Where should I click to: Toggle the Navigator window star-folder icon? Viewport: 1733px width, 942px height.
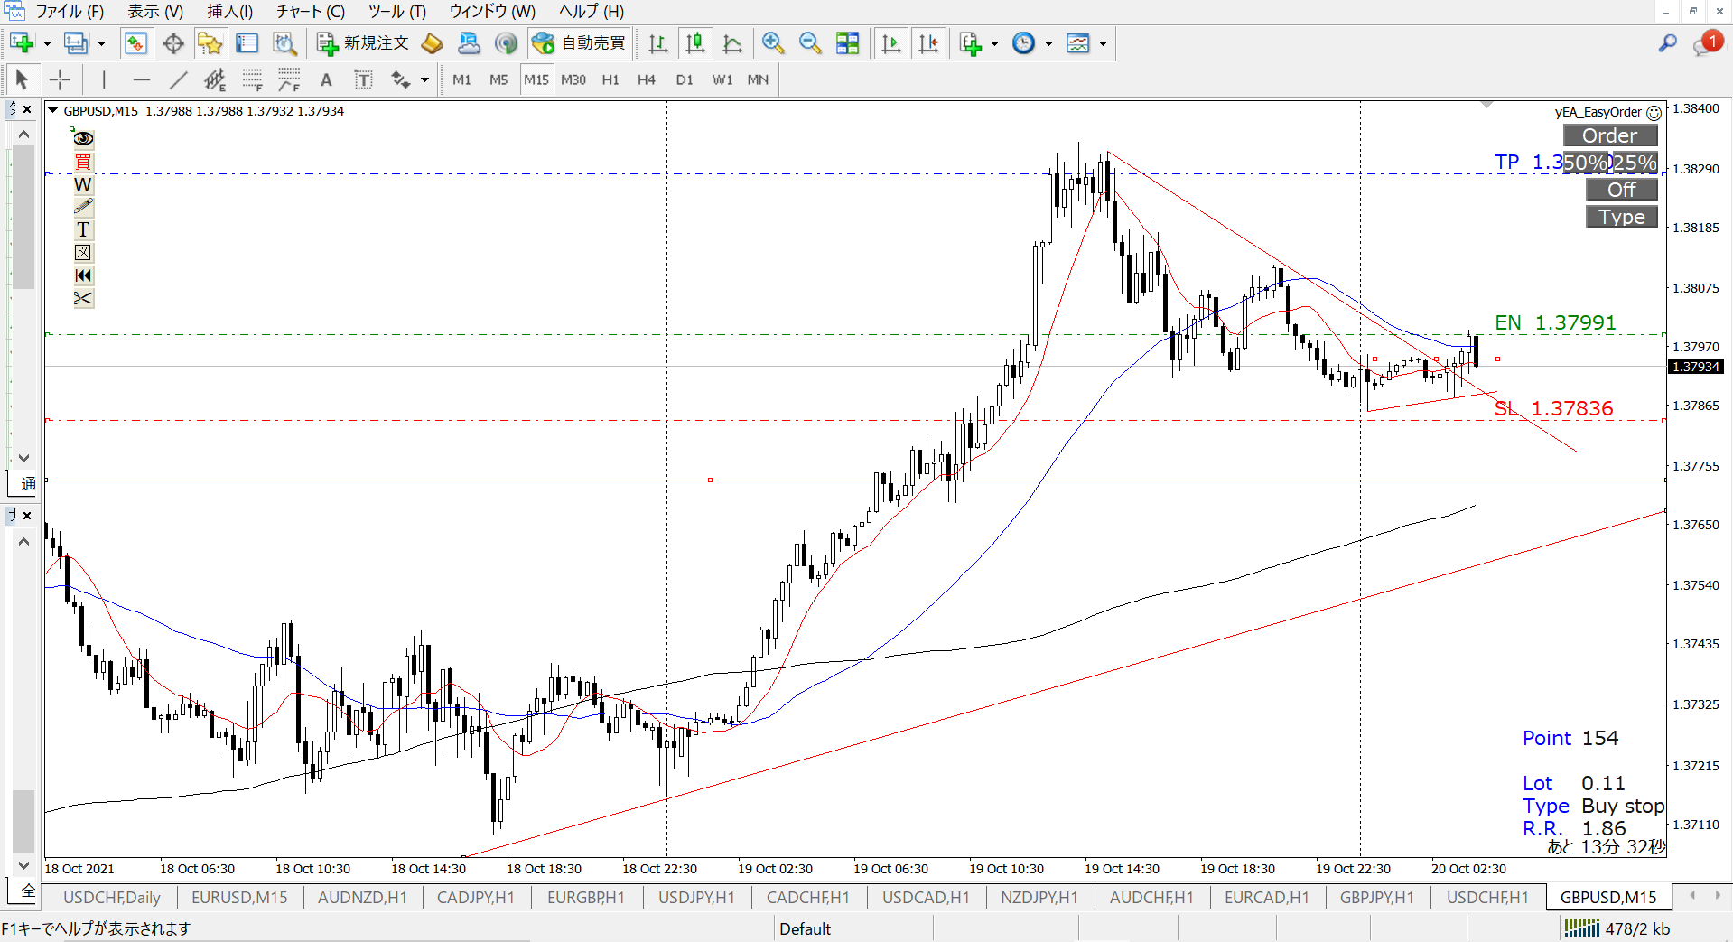(210, 42)
